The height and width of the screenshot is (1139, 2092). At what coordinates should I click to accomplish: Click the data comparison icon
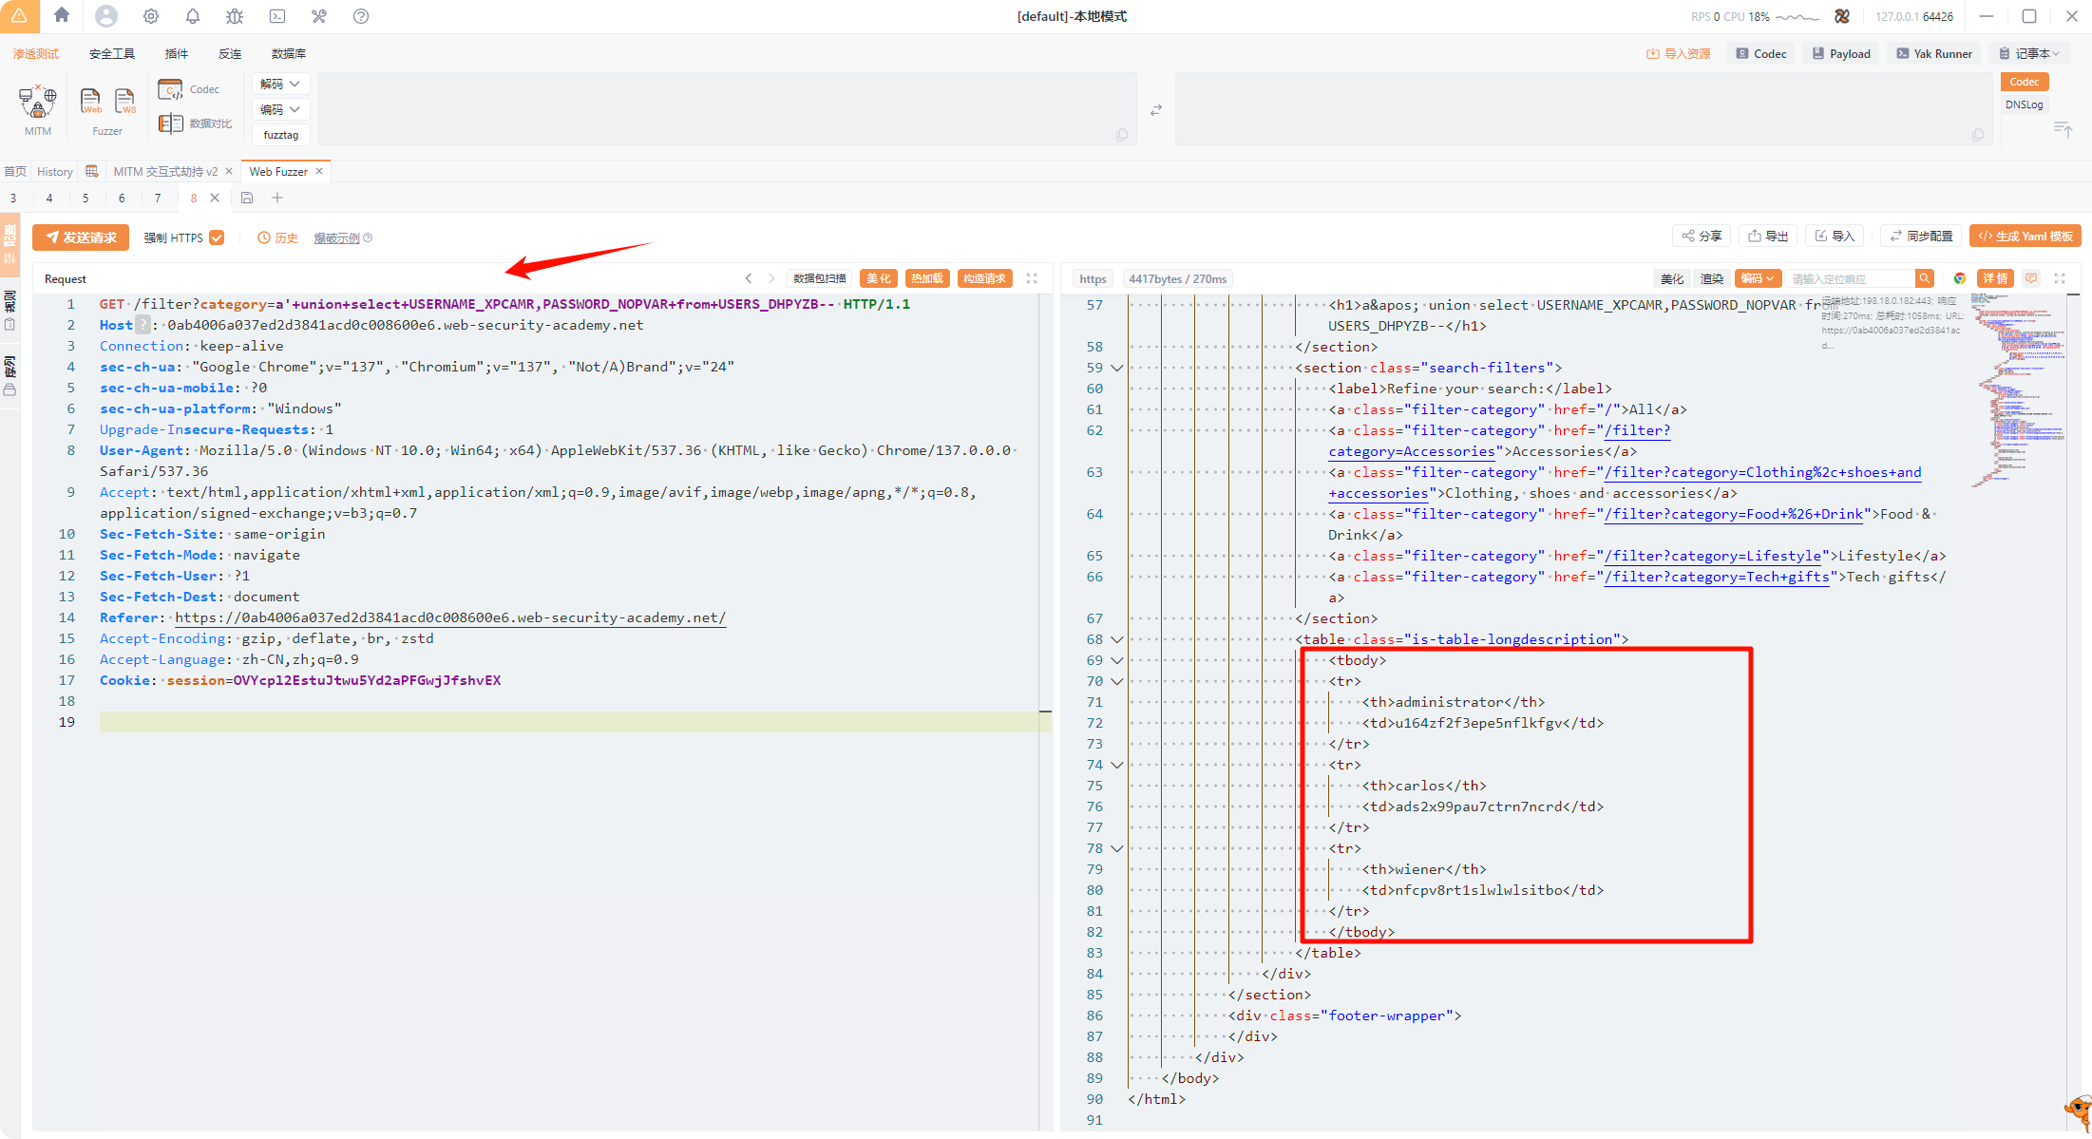tap(171, 123)
